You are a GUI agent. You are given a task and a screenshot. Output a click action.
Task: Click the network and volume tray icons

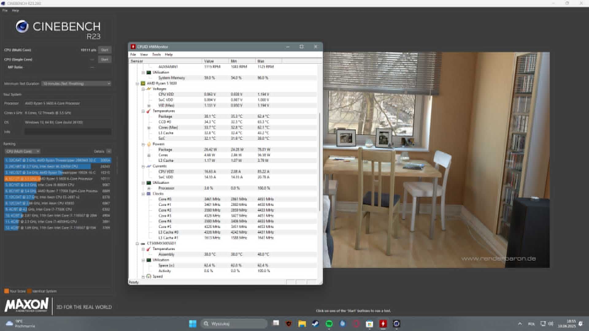[x=547, y=324]
